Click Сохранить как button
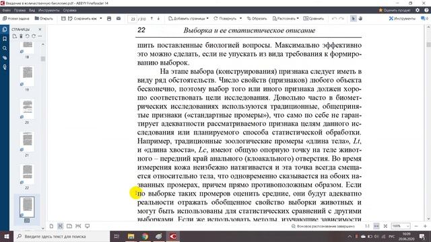The height and width of the screenshot is (242, 431). coord(82,18)
